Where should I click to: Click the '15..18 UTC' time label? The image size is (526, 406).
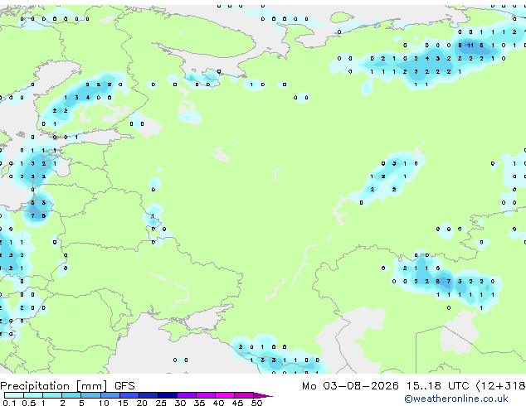[x=437, y=386]
